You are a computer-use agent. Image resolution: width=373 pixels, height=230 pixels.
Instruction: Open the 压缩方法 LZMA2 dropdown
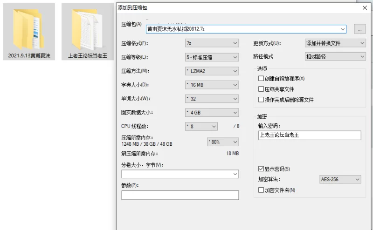pos(212,71)
